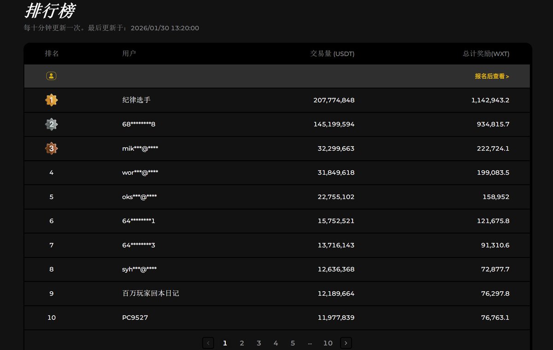Image resolution: width=553 pixels, height=350 pixels.
Task: Click rank number 7
Action: 52,245
